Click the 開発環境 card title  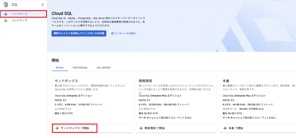click(x=145, y=81)
